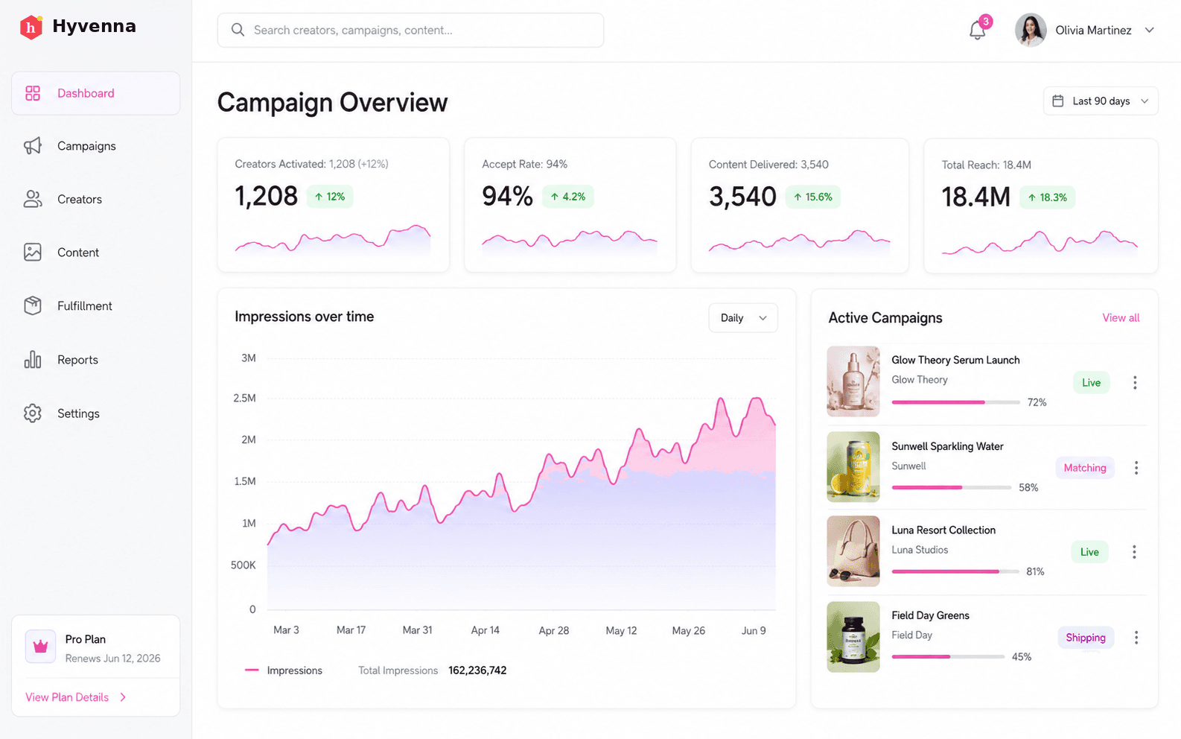Click Luna Resort Collection campaign title
1181x739 pixels.
943,530
